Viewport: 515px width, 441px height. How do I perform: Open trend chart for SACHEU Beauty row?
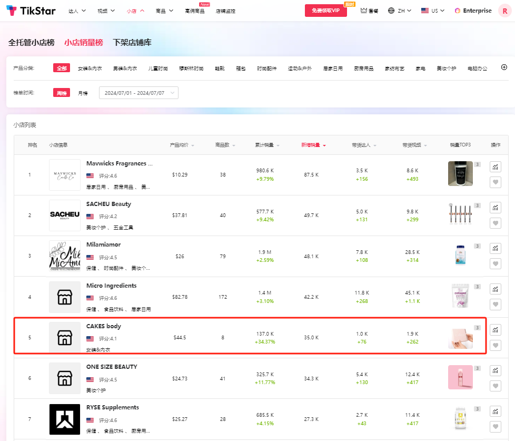point(496,208)
